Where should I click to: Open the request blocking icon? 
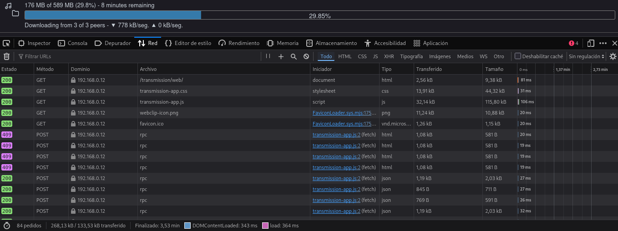(x=306, y=56)
